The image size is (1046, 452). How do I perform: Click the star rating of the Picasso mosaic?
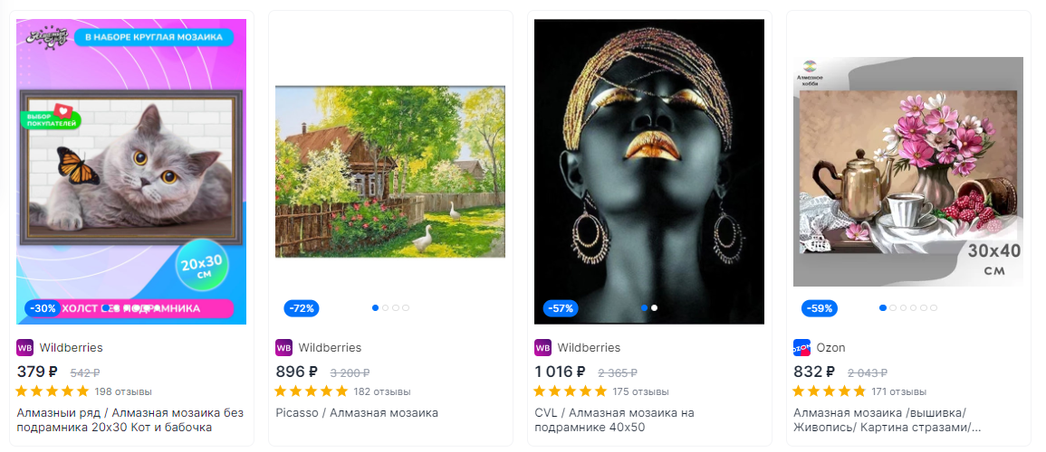coord(311,391)
